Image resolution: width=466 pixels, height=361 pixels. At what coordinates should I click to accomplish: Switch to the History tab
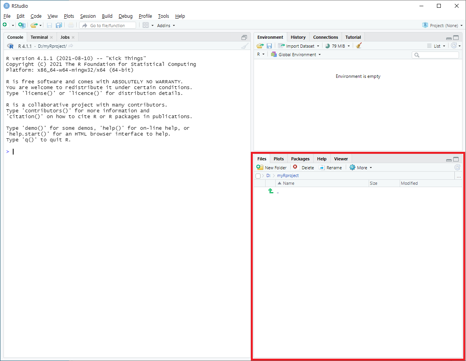298,37
